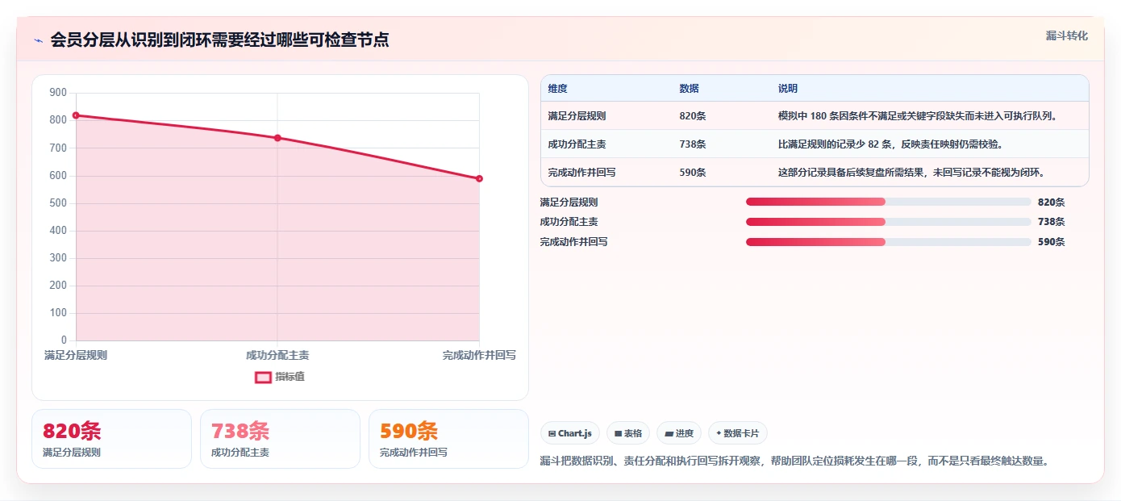
Task: Click the 成功分配主责 data point on chart
Action: click(277, 138)
